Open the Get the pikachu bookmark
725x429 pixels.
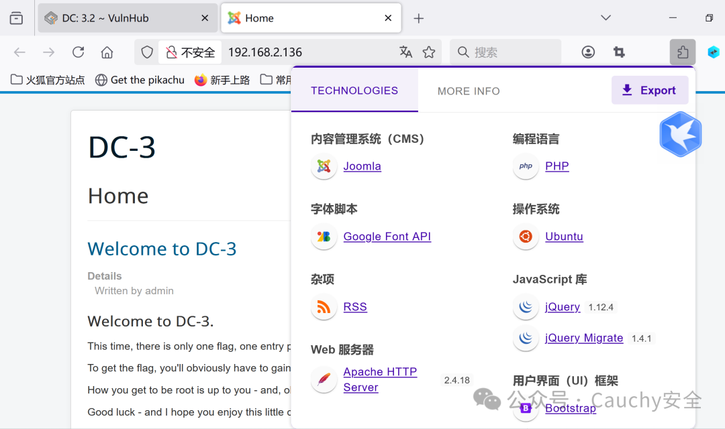click(x=140, y=80)
